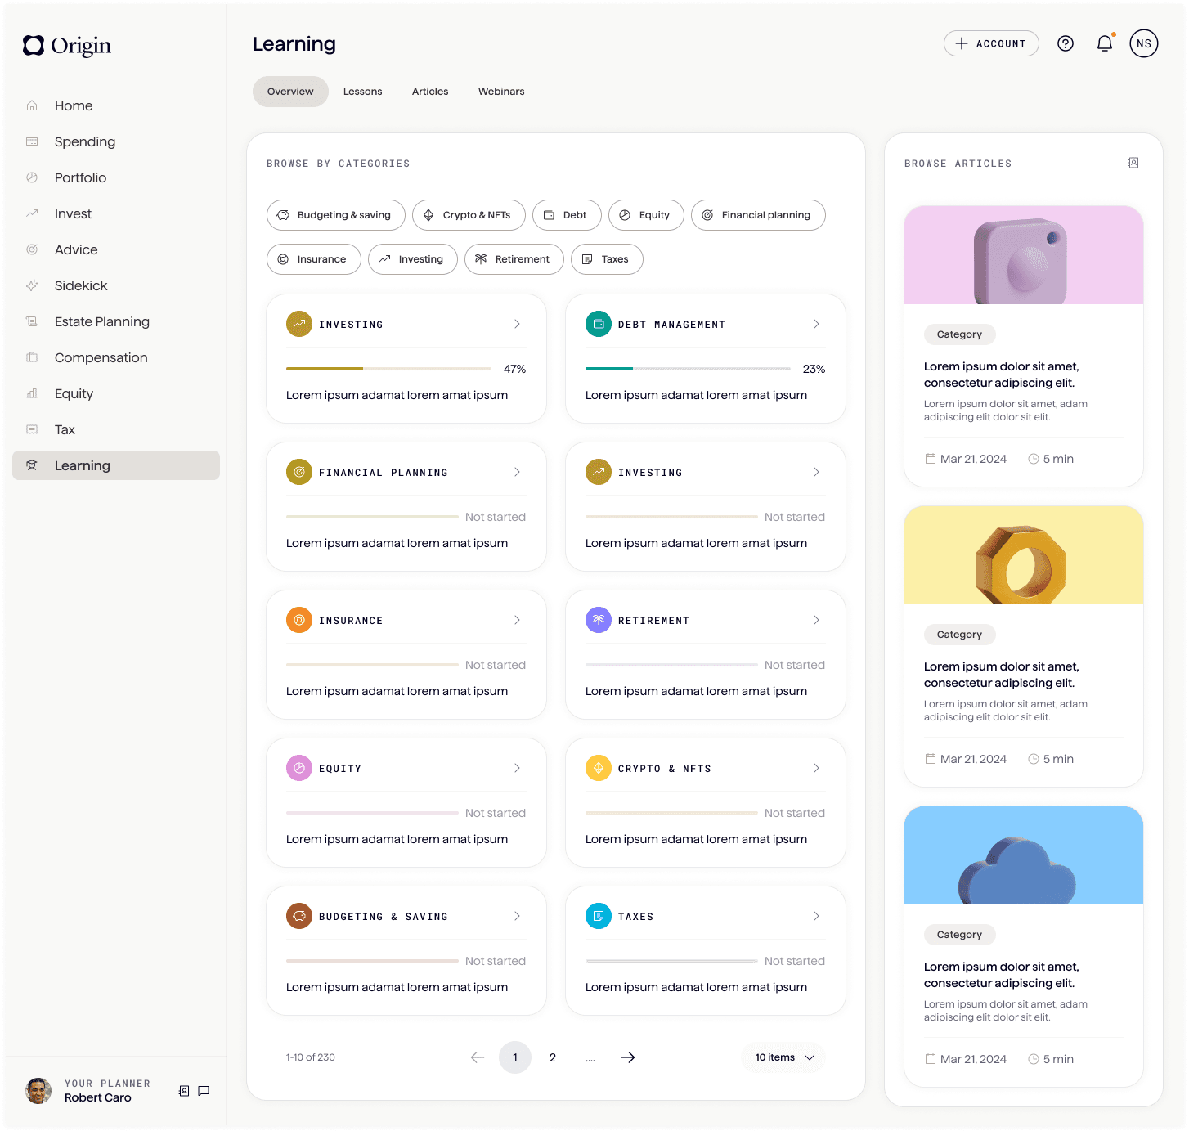The image size is (1189, 1140).
Task: Open planner contact card icon
Action: click(184, 1090)
